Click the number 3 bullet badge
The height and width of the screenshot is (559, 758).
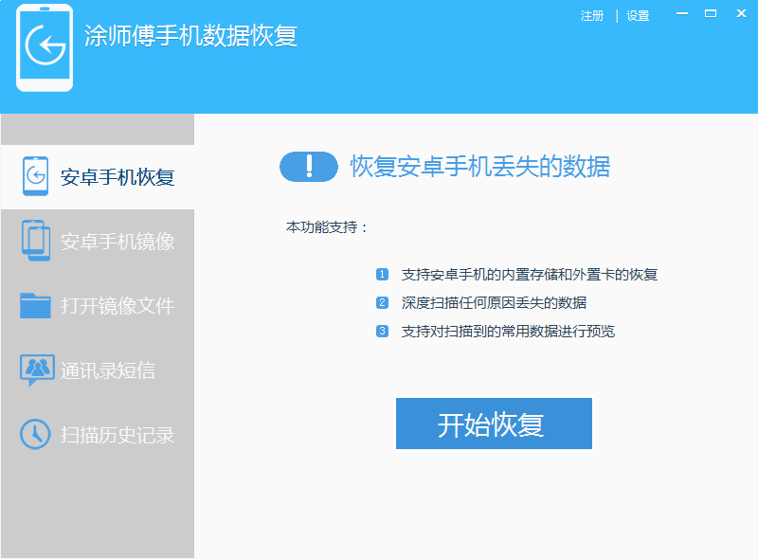tap(382, 332)
